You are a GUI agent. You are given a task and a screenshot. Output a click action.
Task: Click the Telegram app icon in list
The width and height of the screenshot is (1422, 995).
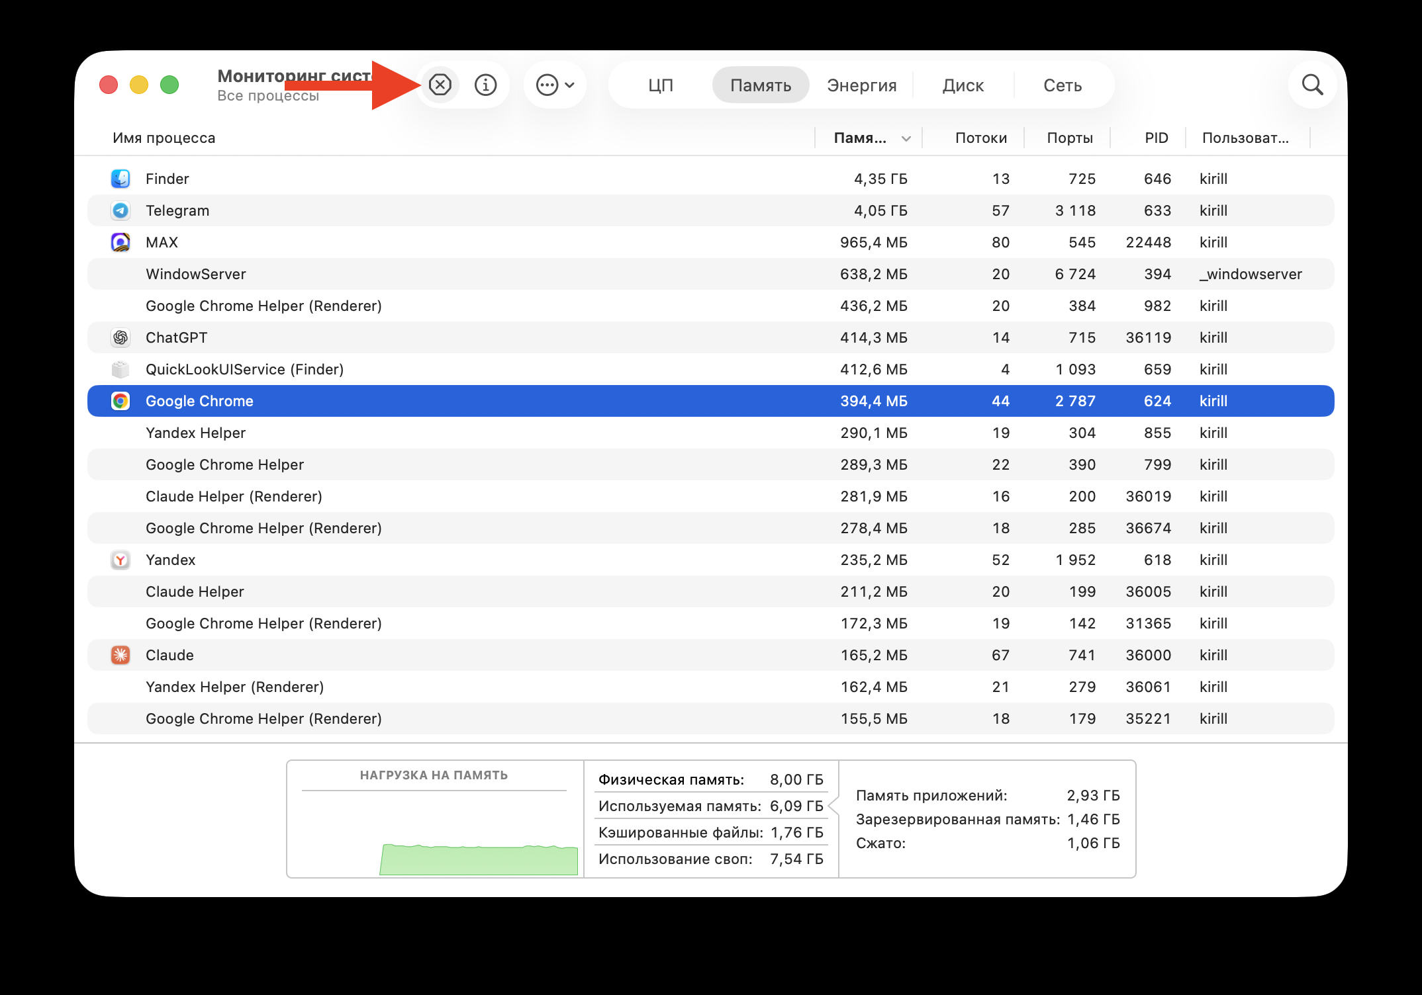pos(120,210)
